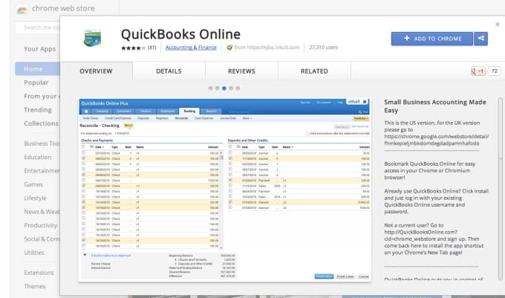Click the Chrome Web Store logo icon

(x=22, y=10)
